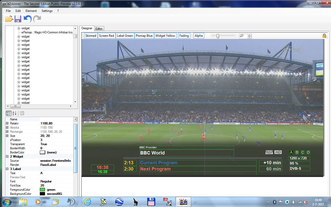
Task: Expand the Size property
Action: click(7, 136)
